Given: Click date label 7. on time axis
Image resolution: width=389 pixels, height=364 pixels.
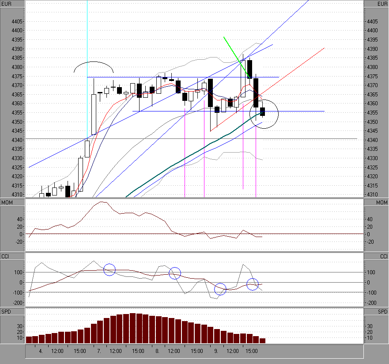Looking at the screenshot, I should click(99, 351).
